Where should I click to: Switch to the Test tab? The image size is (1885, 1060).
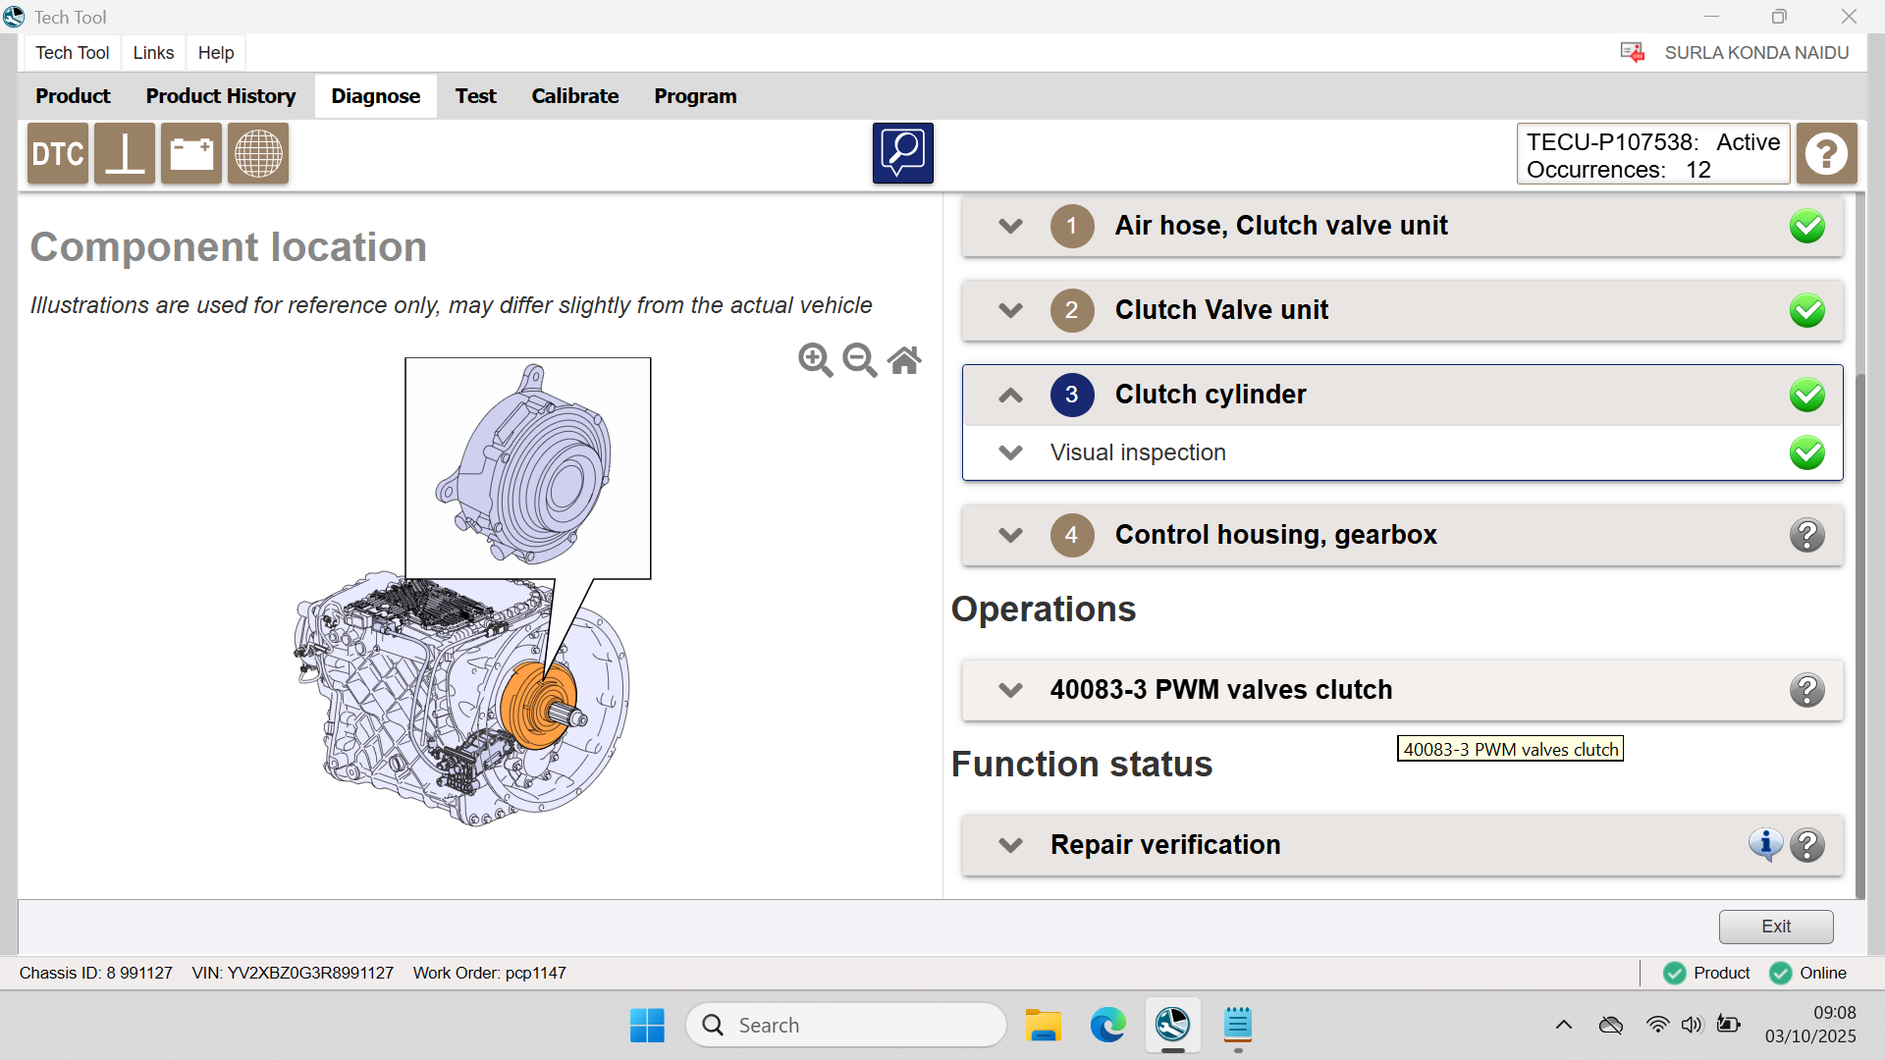click(x=475, y=96)
